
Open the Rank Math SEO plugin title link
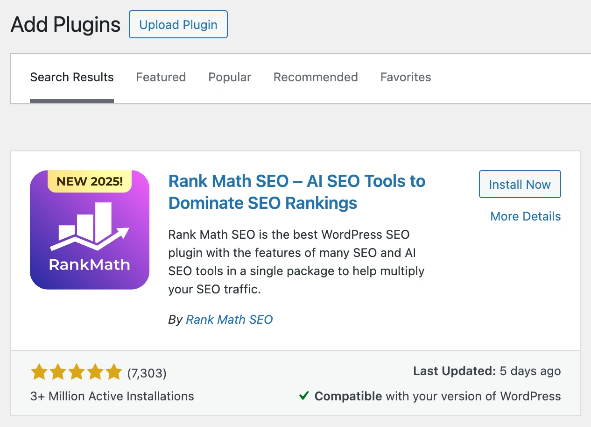296,192
